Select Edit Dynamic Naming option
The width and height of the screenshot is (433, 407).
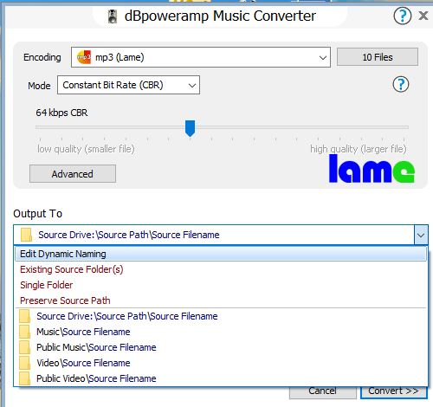point(221,254)
